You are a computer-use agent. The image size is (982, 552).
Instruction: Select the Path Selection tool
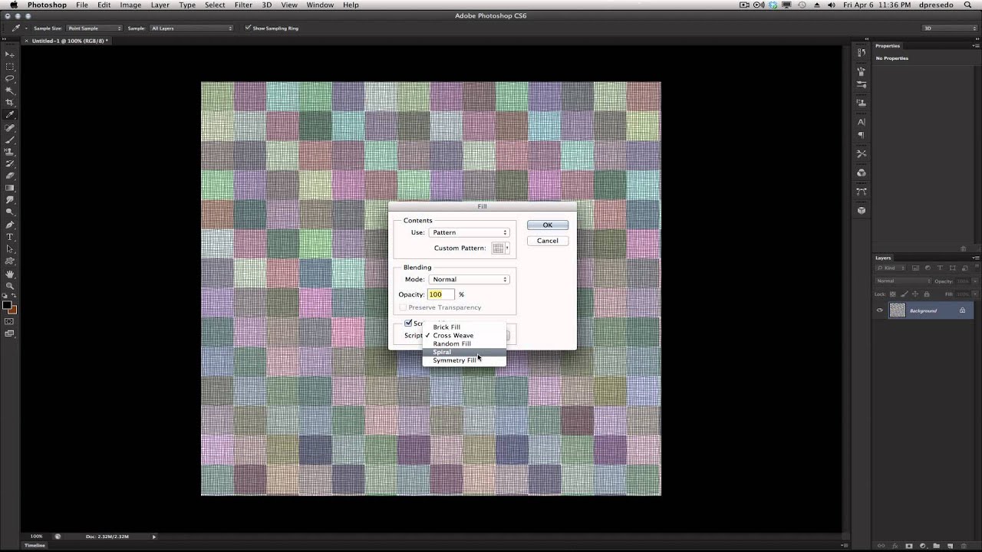[10, 248]
